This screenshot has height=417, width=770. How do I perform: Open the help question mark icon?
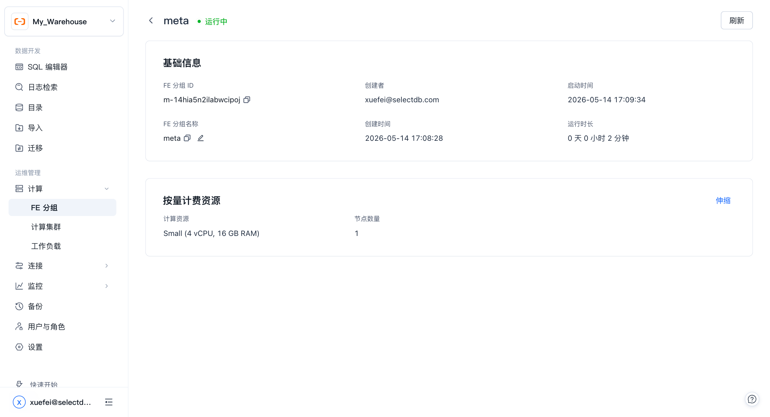(x=752, y=399)
